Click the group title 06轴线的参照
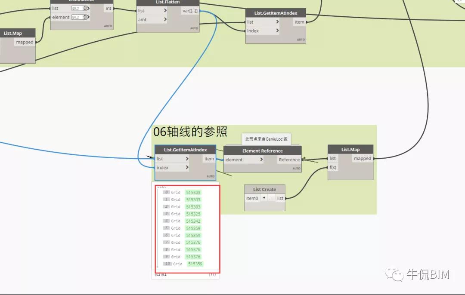 [x=190, y=132]
